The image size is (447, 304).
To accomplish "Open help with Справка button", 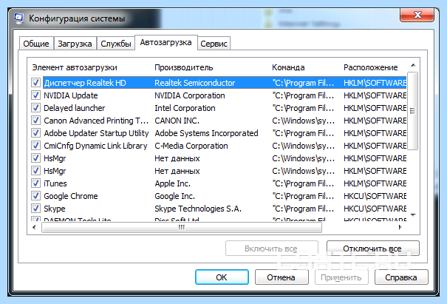I will [x=401, y=277].
